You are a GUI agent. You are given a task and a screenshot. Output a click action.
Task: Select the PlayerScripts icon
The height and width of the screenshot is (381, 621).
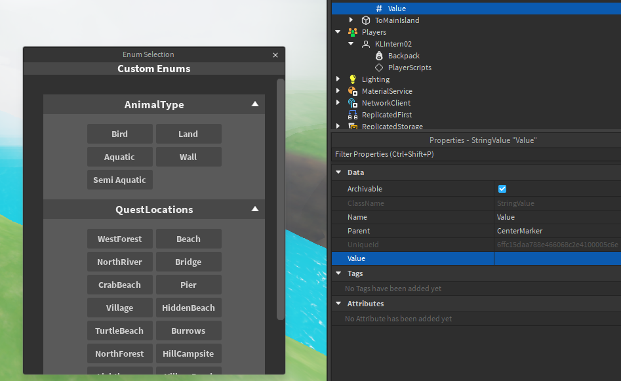[378, 67]
